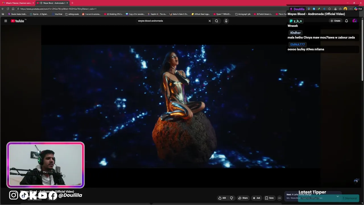Screen dimensions: 364x205
Task: Open the 'I run an AI automa...' bookmark
Action: (91, 14)
